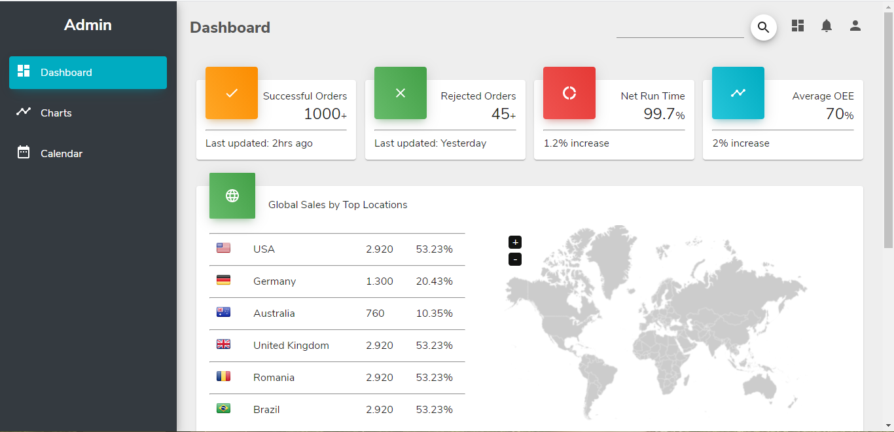Open notifications bell icon
The image size is (894, 432).
[x=827, y=26]
